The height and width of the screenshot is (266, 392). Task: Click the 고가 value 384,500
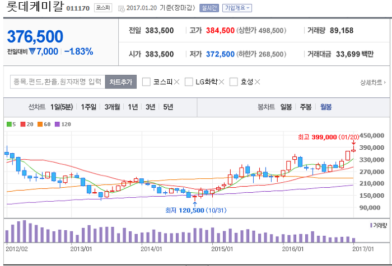click(x=220, y=30)
